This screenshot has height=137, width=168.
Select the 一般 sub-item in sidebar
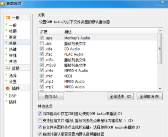point(13,25)
